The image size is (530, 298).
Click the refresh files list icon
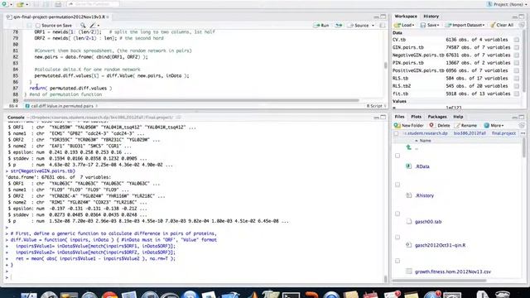[522, 125]
